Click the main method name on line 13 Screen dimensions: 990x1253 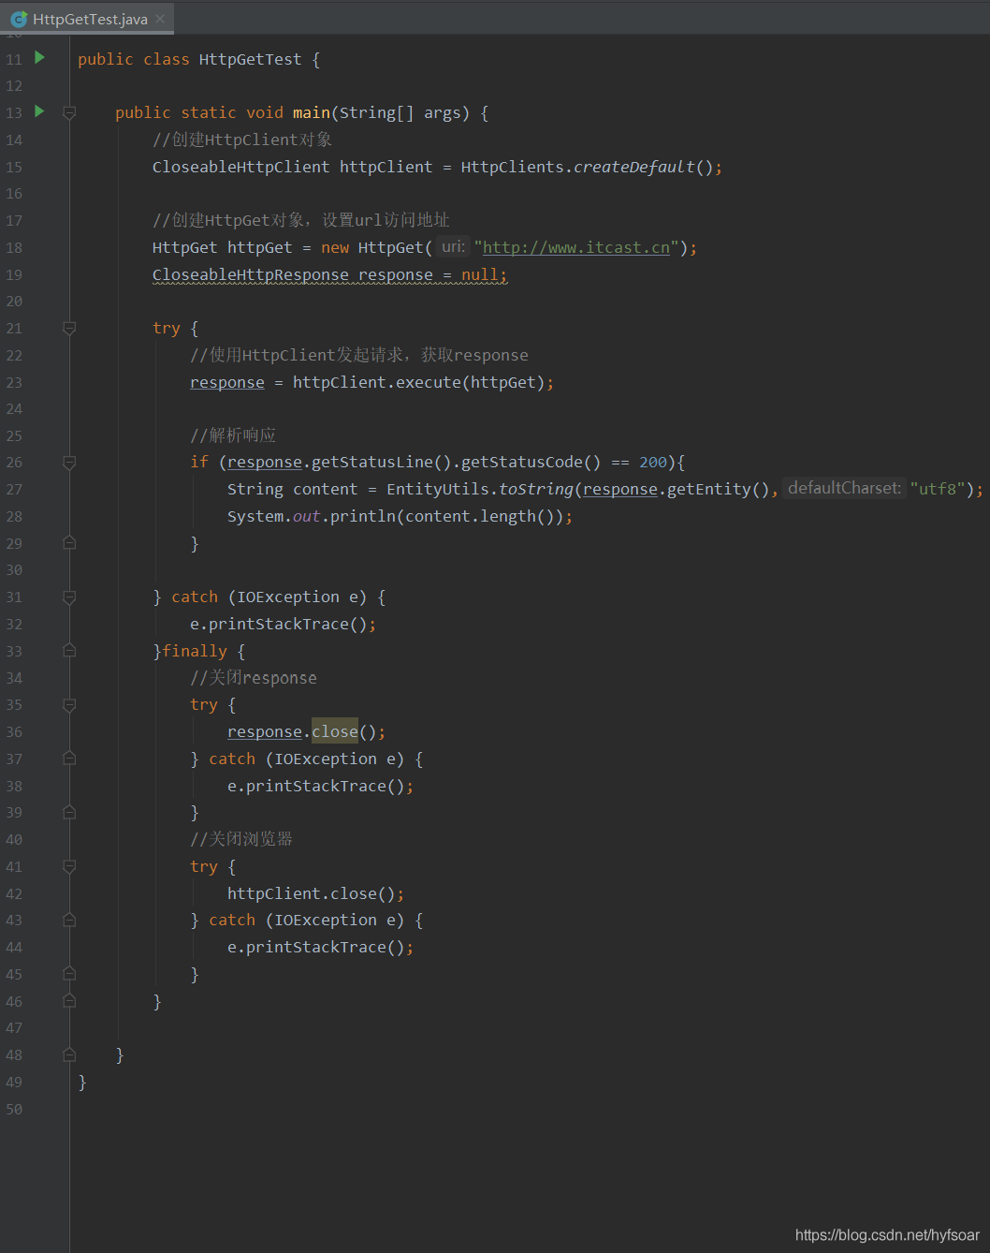point(312,112)
